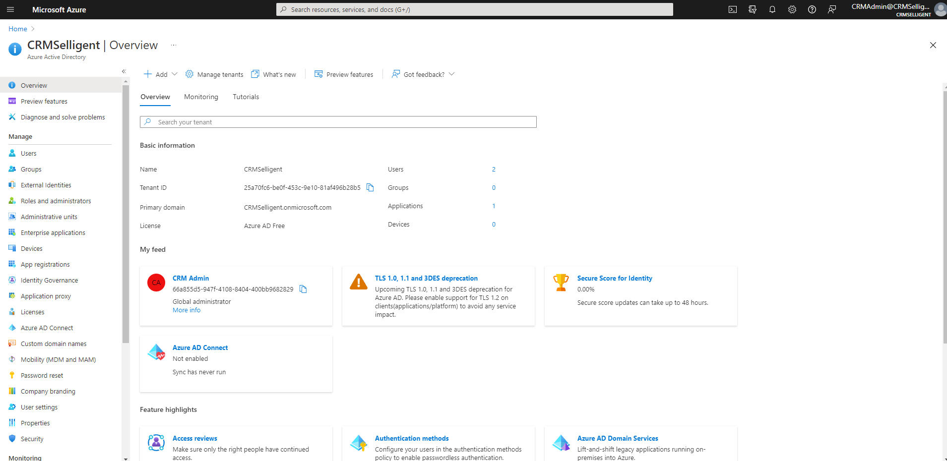
Task: Open Manage tenants
Action: pos(214,74)
